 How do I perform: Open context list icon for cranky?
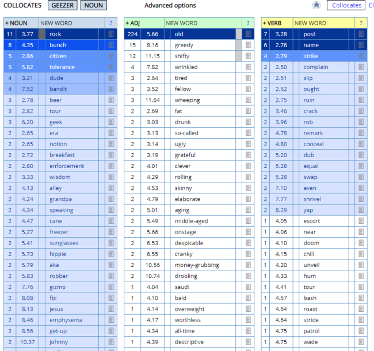(x=248, y=254)
